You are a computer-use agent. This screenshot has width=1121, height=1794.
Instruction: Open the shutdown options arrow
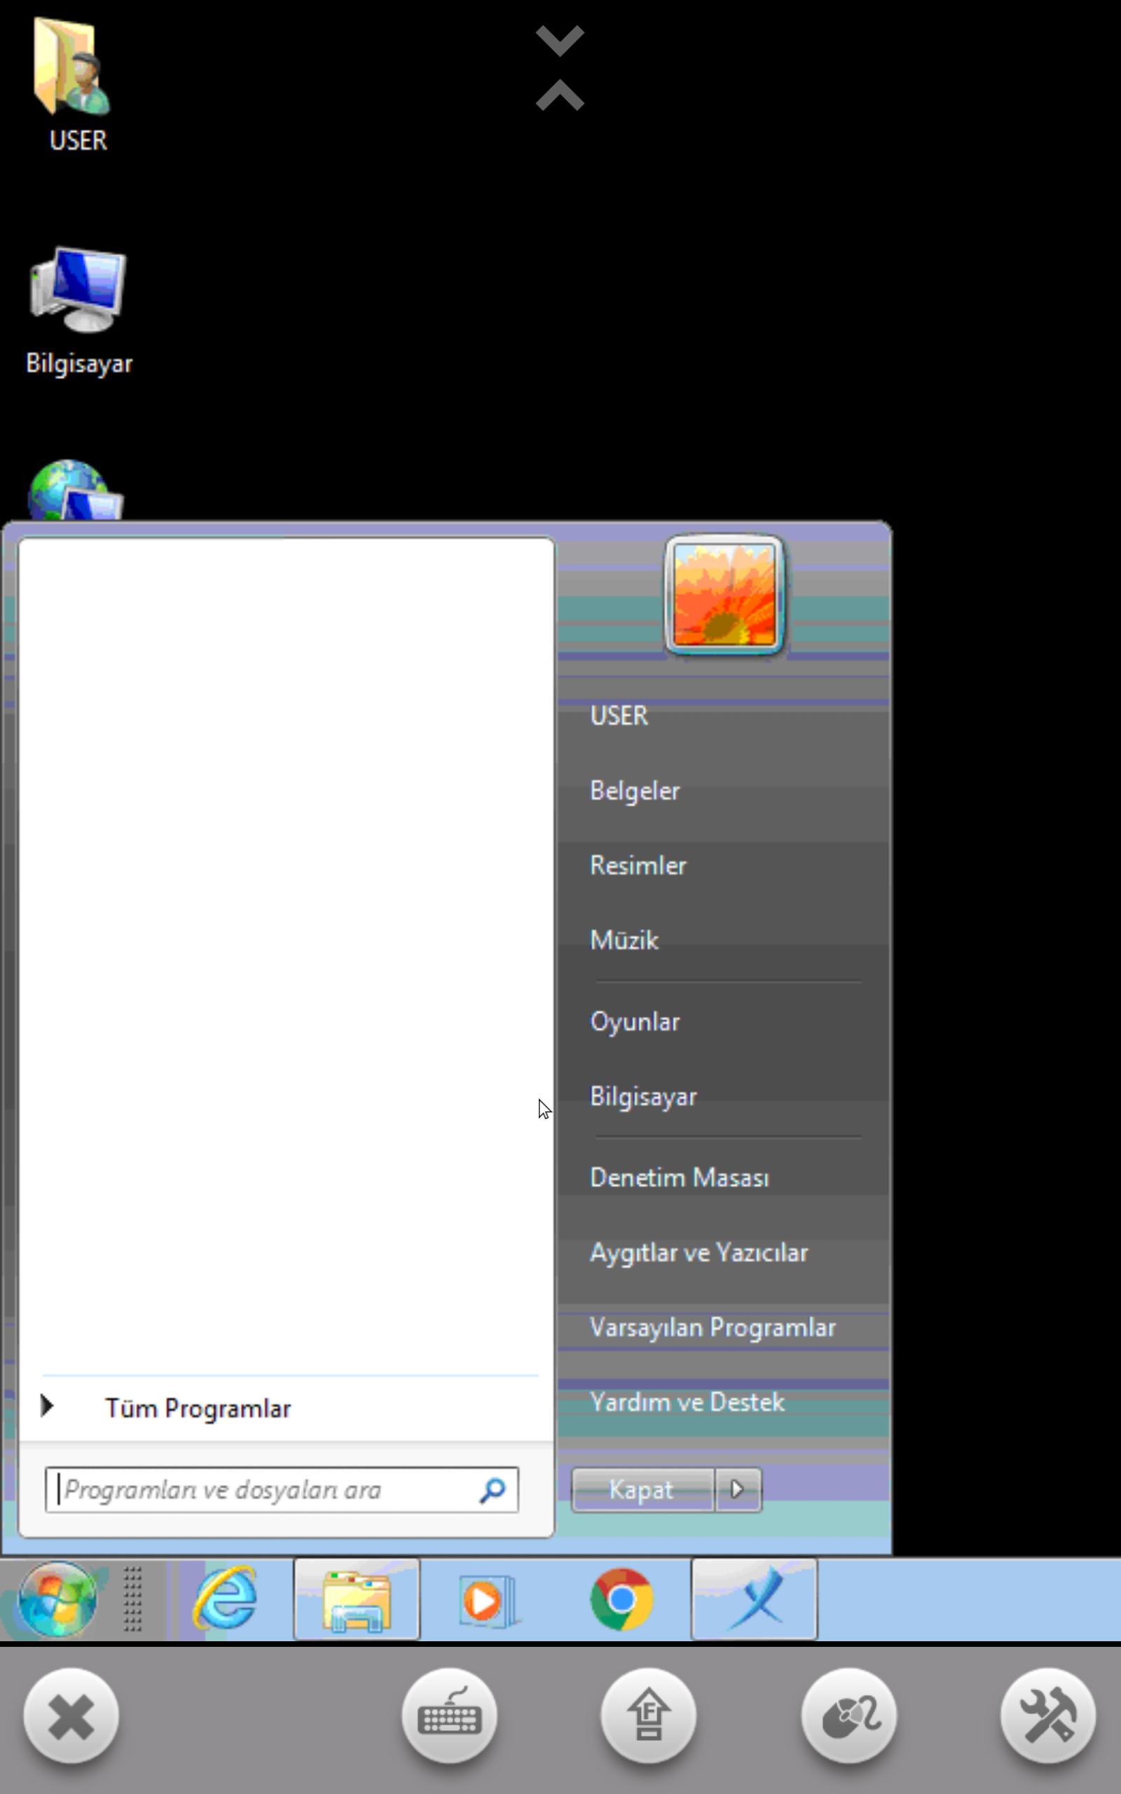click(x=738, y=1489)
